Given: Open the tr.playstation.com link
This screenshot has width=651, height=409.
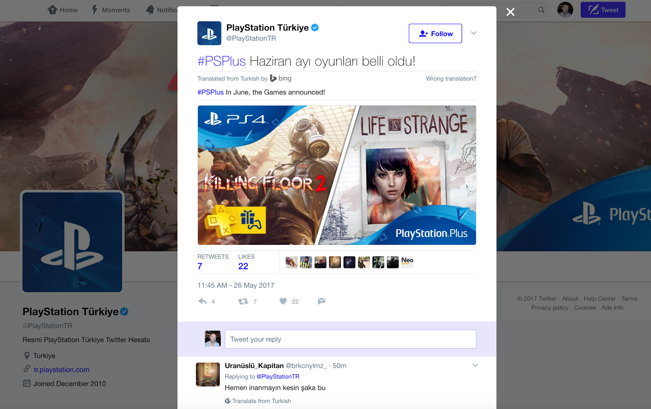Looking at the screenshot, I should (61, 370).
